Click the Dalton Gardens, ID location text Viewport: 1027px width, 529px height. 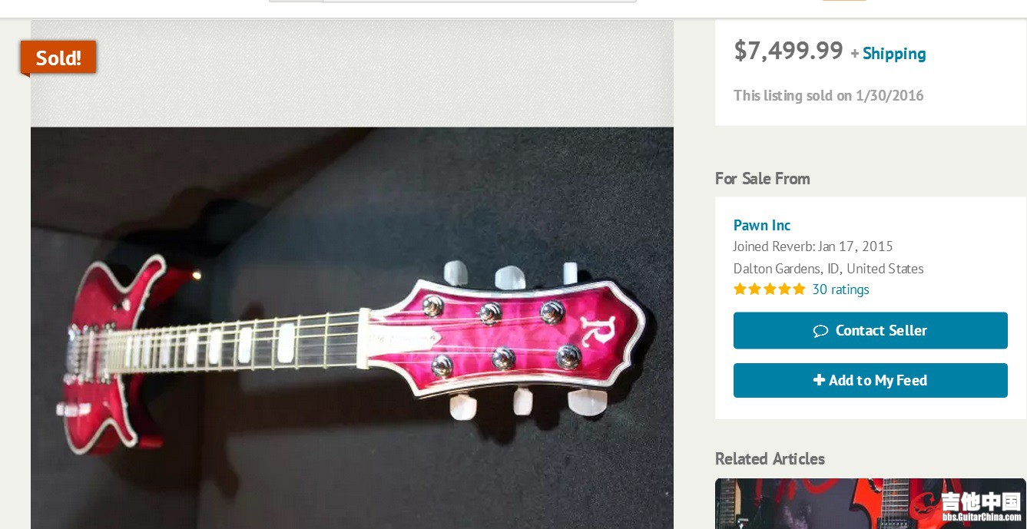[828, 269]
